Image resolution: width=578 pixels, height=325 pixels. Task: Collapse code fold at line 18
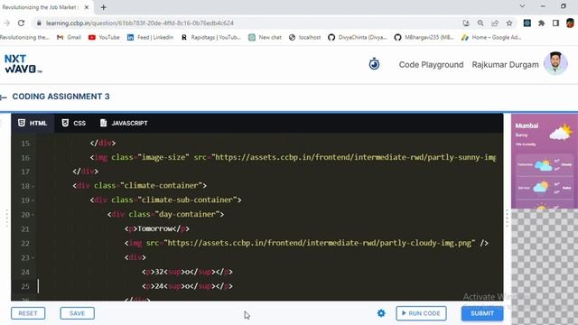33,186
